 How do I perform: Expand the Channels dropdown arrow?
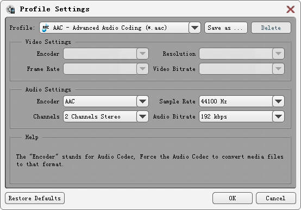coord(142,116)
